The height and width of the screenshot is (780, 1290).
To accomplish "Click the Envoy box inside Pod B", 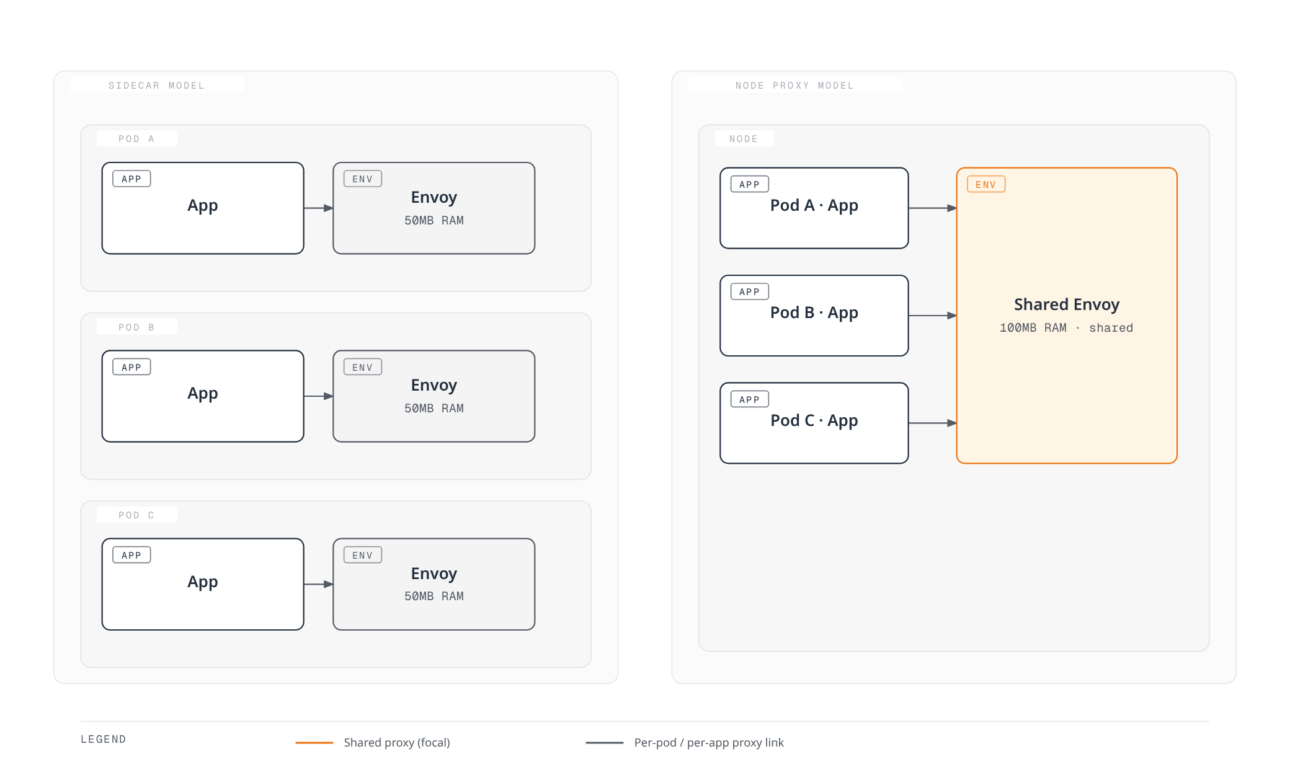I will (x=434, y=396).
